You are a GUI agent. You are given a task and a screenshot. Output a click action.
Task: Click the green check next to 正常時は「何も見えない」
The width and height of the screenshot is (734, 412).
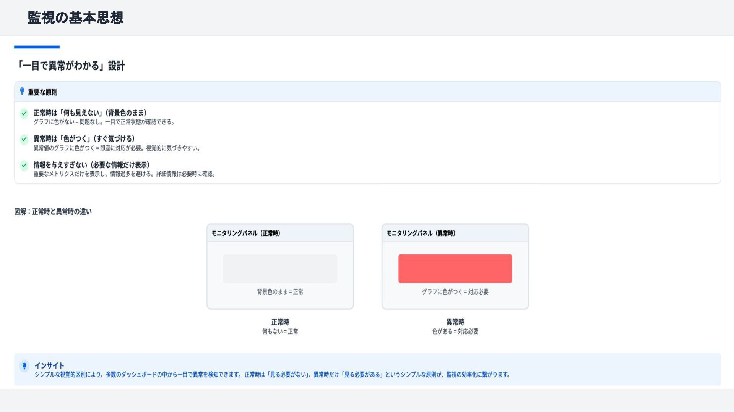click(x=24, y=113)
